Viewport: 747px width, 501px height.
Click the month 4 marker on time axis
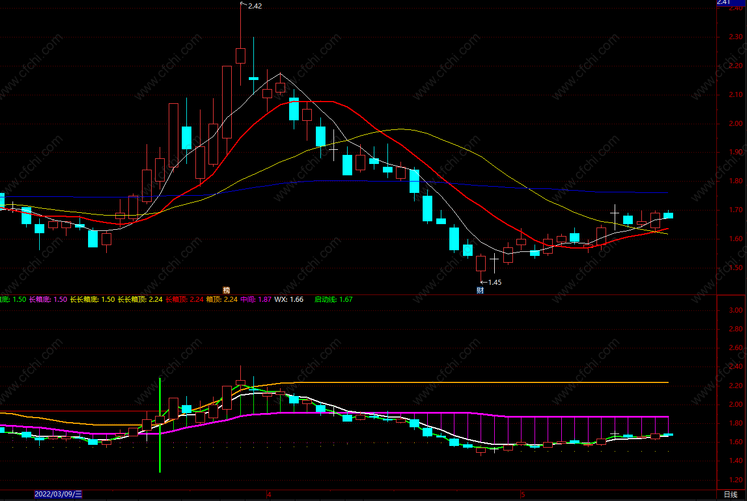click(269, 494)
